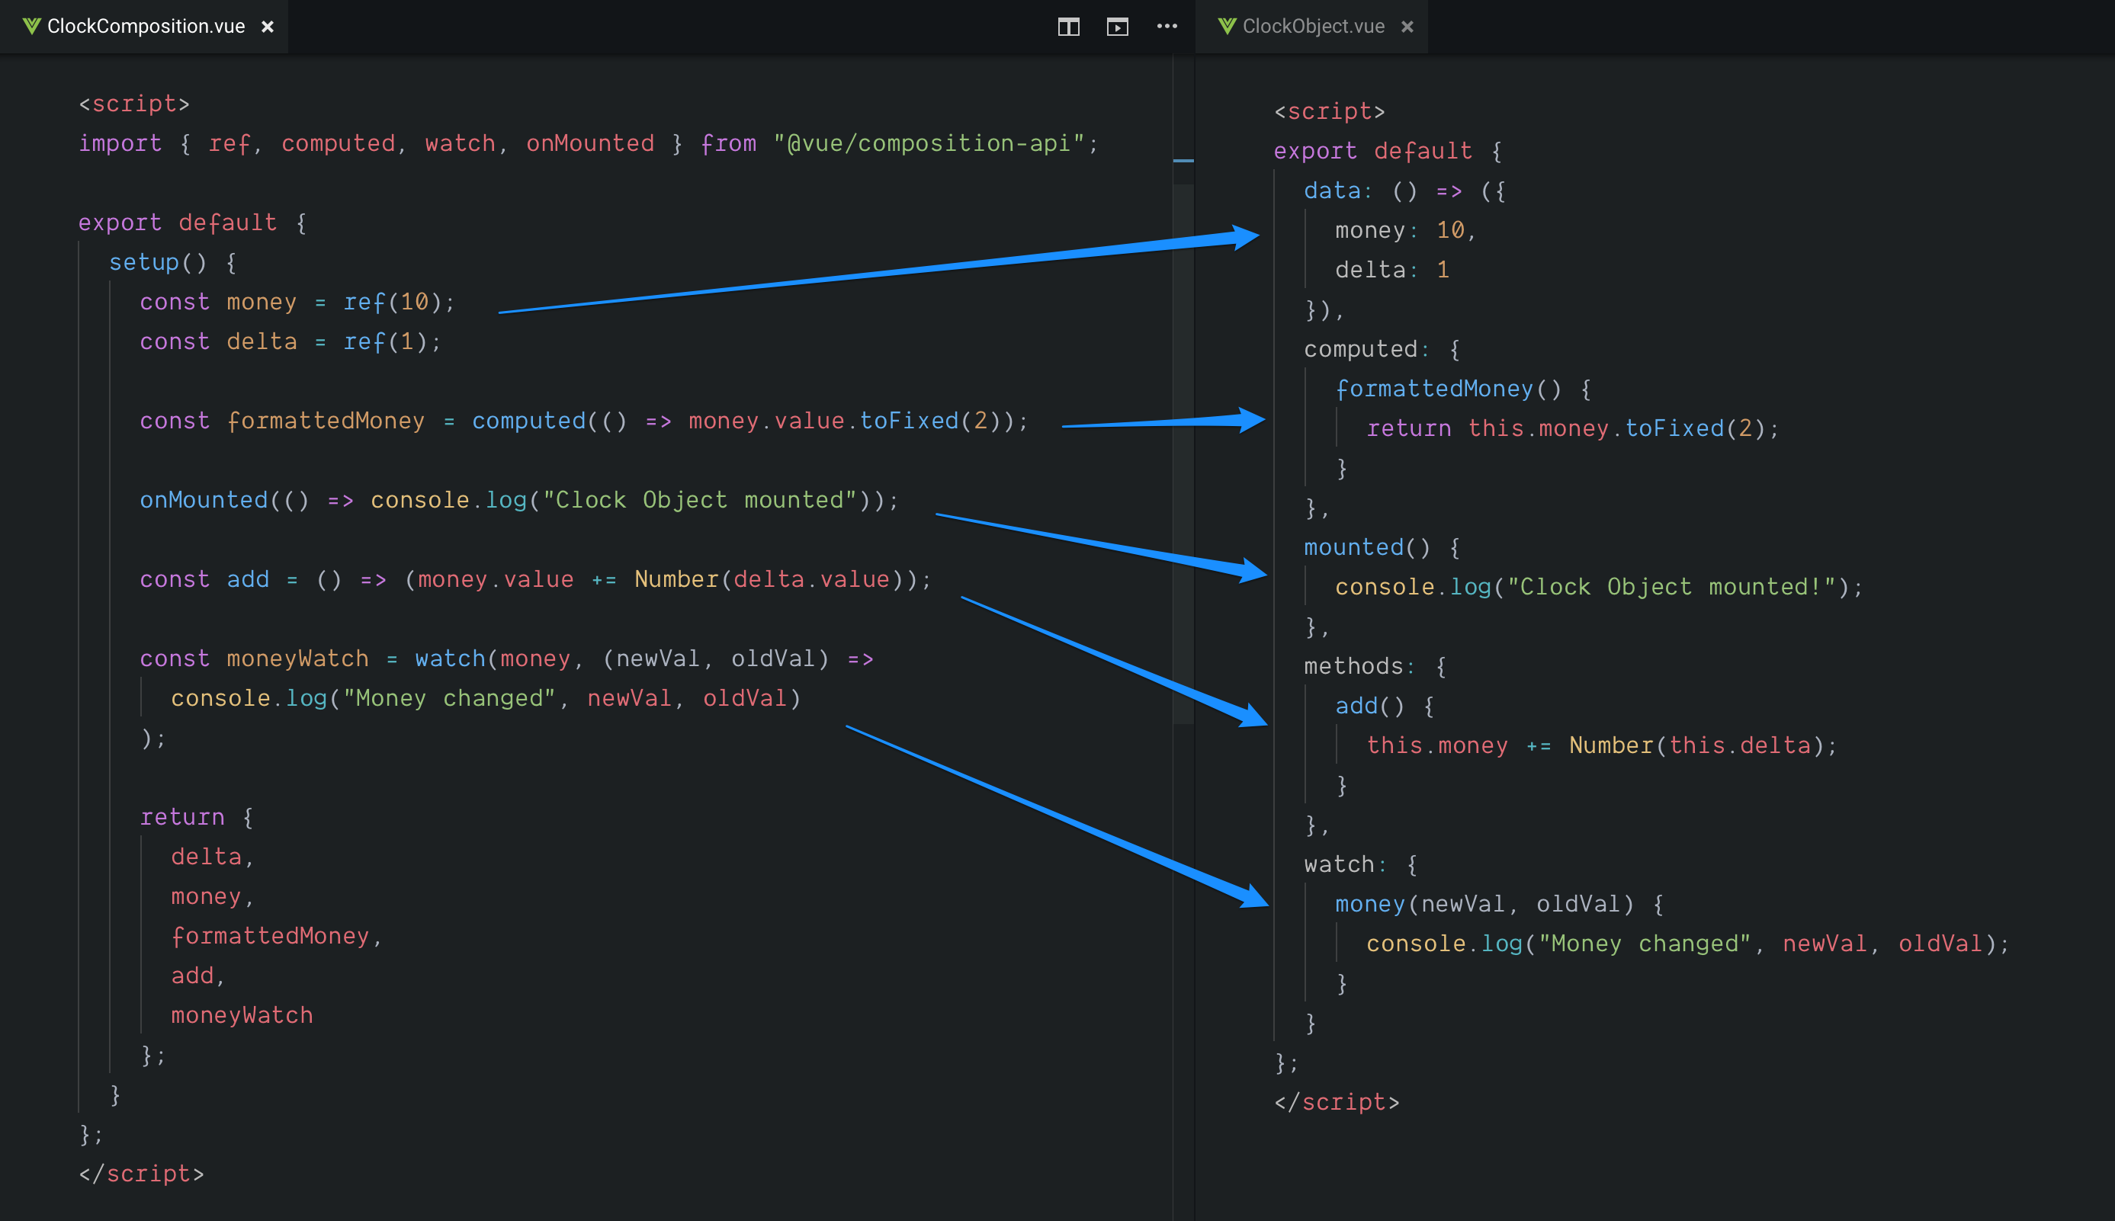This screenshot has width=2115, height=1221.
Task: Click 'mounted() {' in right editor
Action: click(x=1382, y=546)
